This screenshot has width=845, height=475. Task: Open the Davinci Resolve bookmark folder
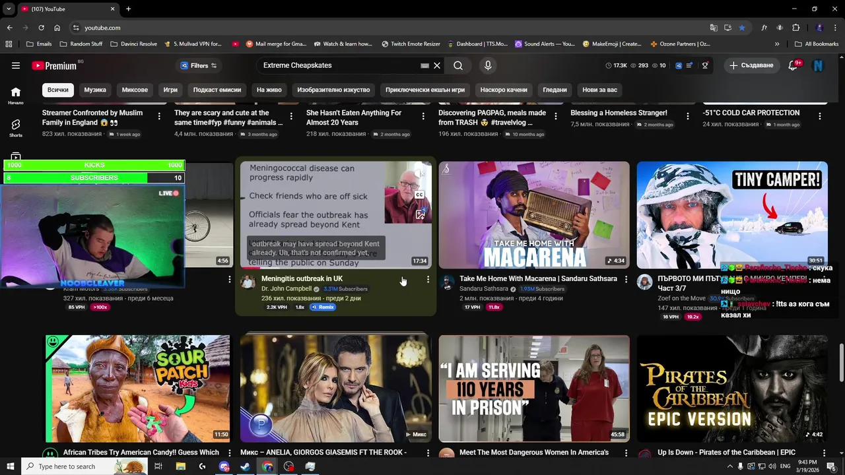(x=133, y=44)
